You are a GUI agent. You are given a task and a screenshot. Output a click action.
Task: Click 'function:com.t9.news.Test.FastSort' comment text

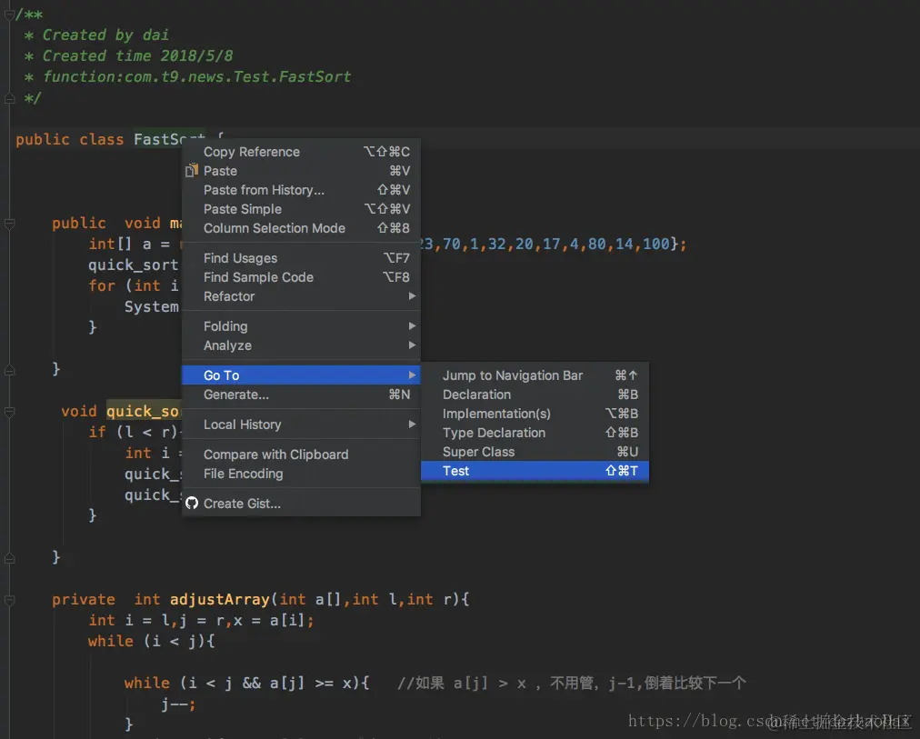coord(197,77)
